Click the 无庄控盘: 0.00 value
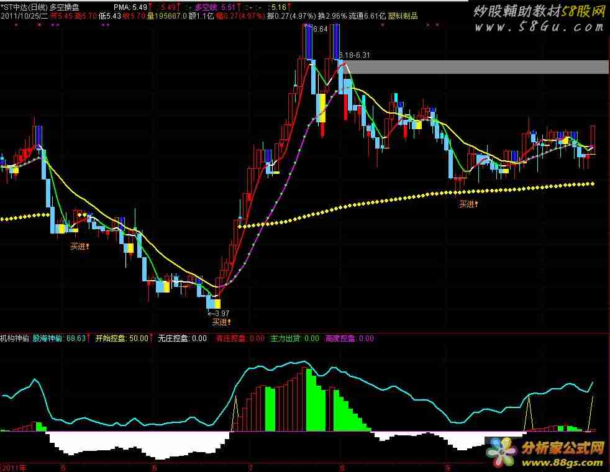 (x=182, y=338)
